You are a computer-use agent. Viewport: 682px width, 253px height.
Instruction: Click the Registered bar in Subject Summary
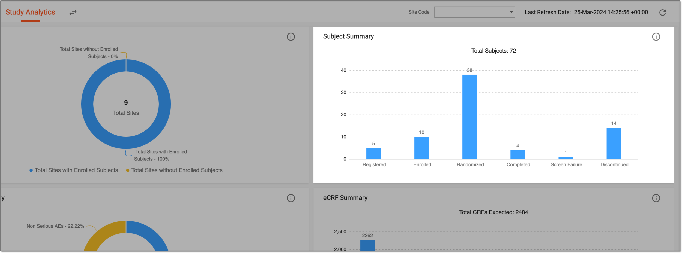(x=373, y=154)
